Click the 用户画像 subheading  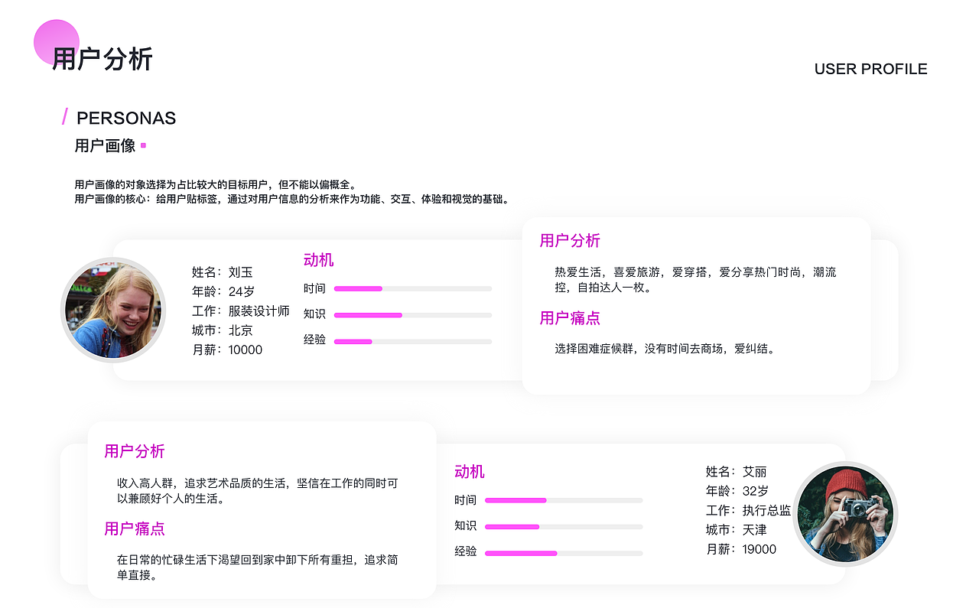(105, 145)
